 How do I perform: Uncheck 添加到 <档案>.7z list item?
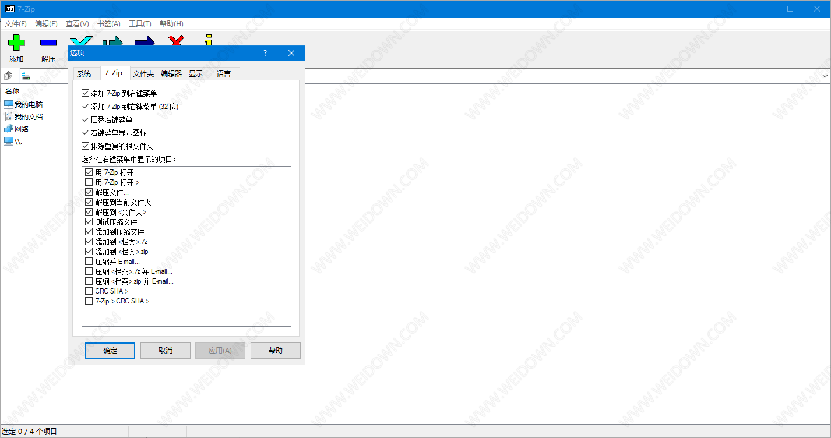coord(89,242)
